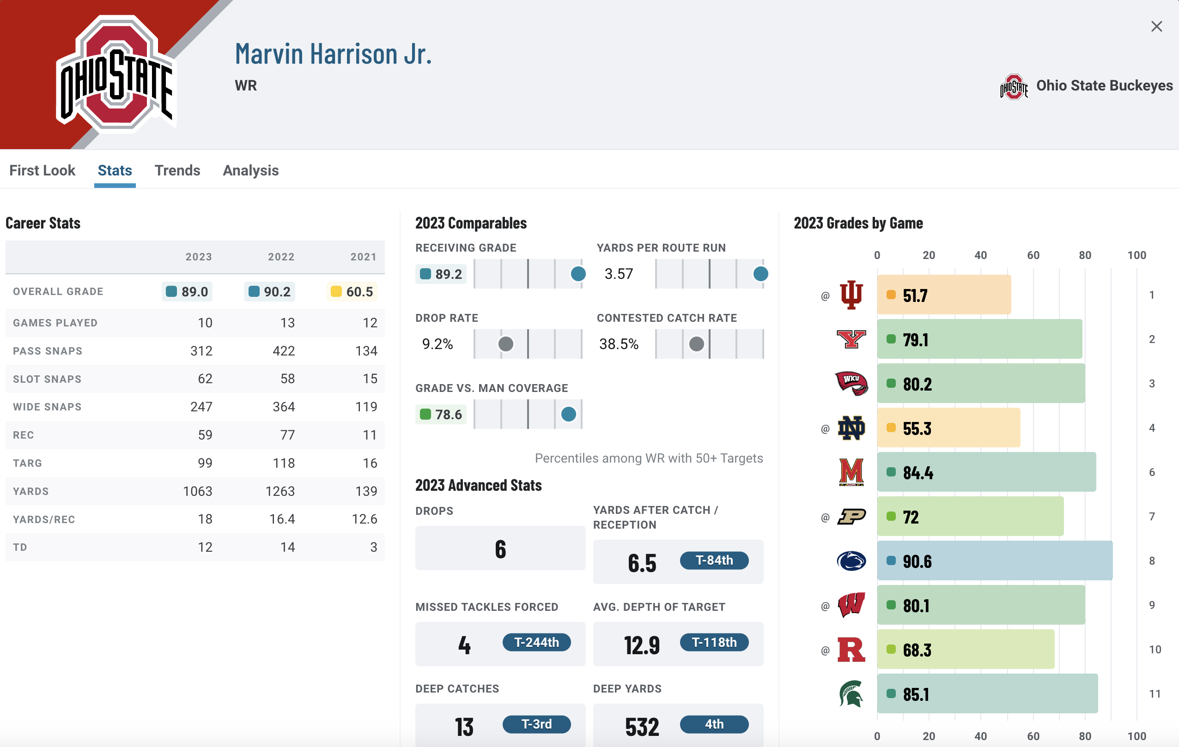Viewport: 1179px width, 747px height.
Task: Click the Penn State logo
Action: pyautogui.click(x=851, y=560)
